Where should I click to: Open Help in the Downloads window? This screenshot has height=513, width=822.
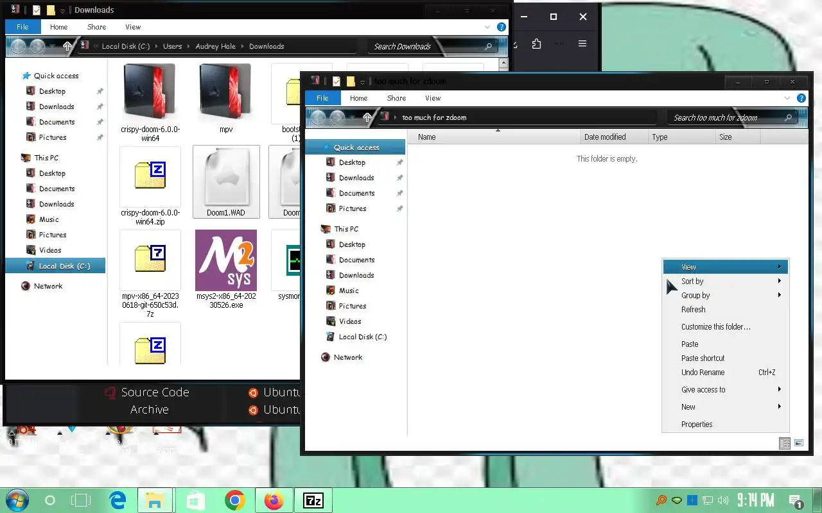pos(502,27)
